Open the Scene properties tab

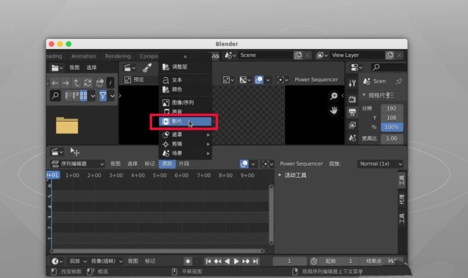point(352,138)
